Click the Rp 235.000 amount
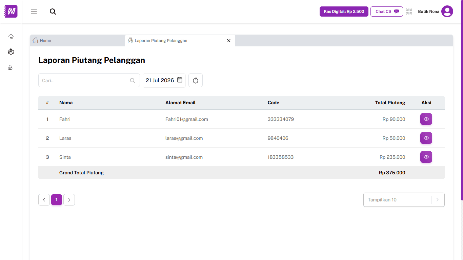The image size is (463, 260). click(x=392, y=157)
